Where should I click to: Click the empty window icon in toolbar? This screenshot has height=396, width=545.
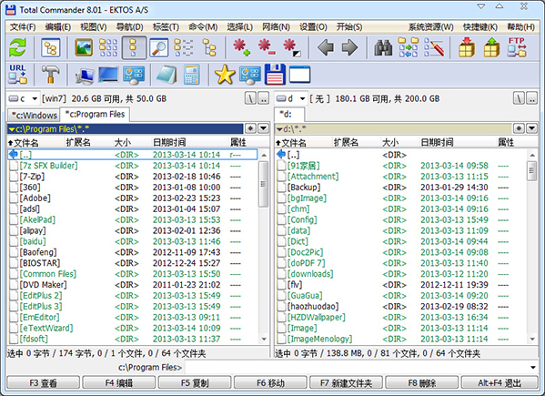point(299,75)
